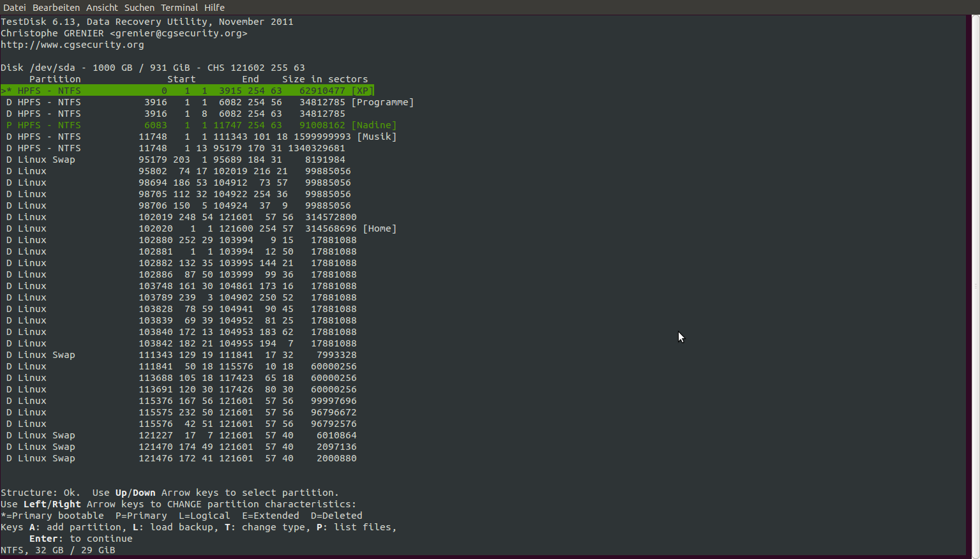Open the Terminal menu
This screenshot has width=980, height=559.
(179, 8)
